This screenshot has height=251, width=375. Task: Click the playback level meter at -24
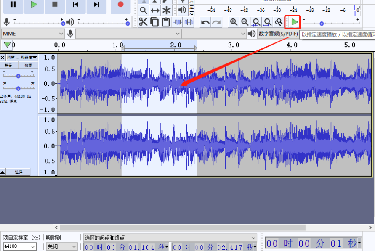293,10
